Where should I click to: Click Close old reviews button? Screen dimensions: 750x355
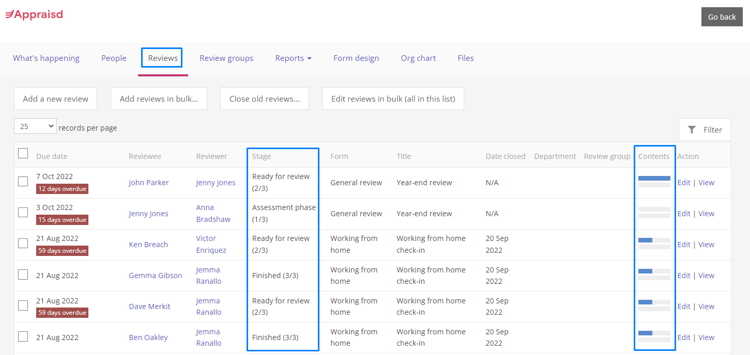click(x=265, y=99)
